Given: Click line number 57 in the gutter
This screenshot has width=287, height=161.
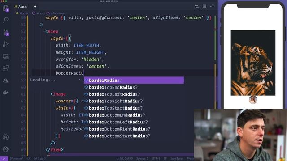Looking at the screenshot, I should pos(23,66).
